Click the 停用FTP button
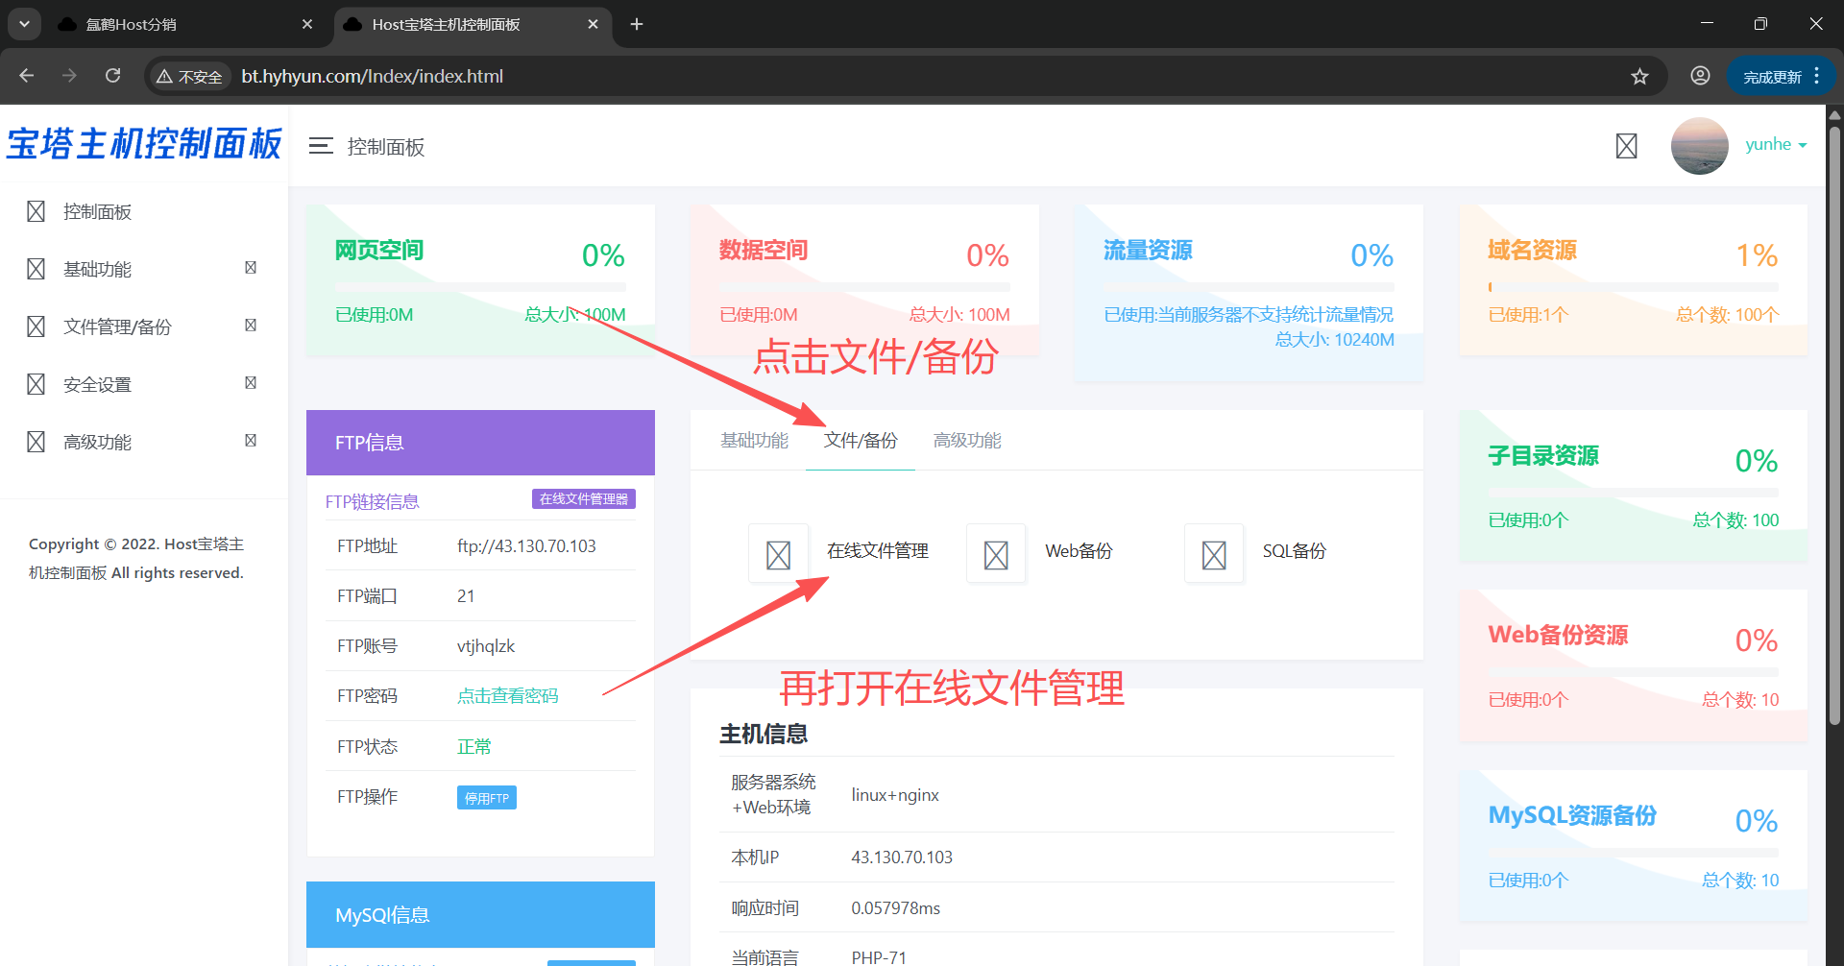 coord(487,798)
